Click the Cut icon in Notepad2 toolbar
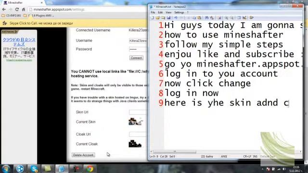Image resolution: width=308 pixels, height=173 pixels. tap(189, 18)
